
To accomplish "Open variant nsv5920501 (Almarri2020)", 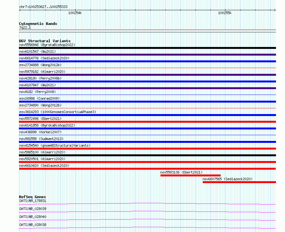I will [x=42, y=159].
